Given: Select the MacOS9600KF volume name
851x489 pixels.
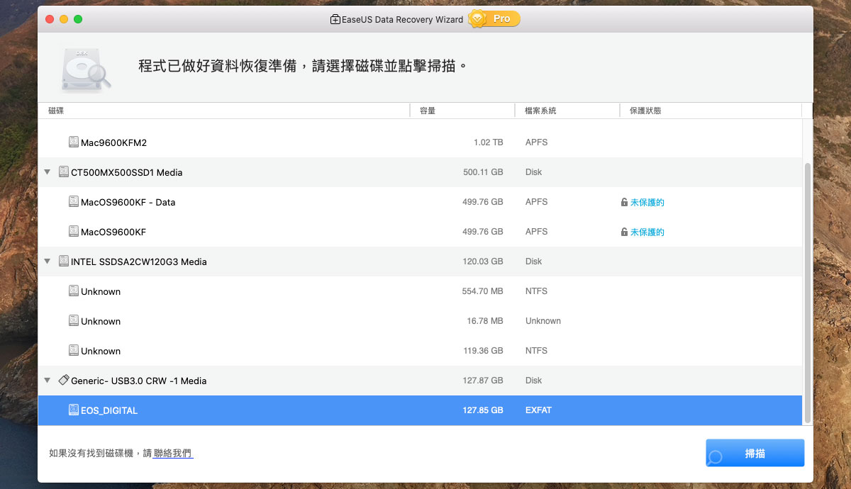Looking at the screenshot, I should (113, 232).
